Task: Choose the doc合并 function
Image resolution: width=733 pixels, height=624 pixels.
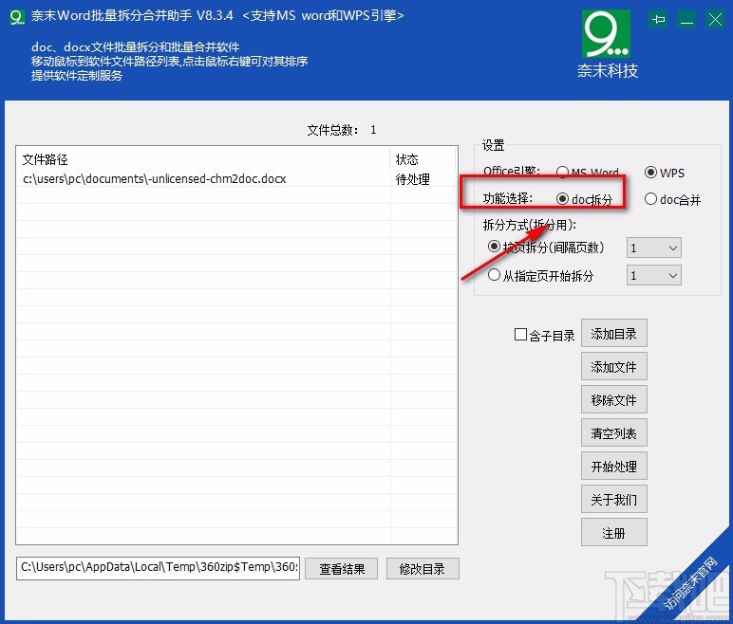Action: (x=672, y=199)
